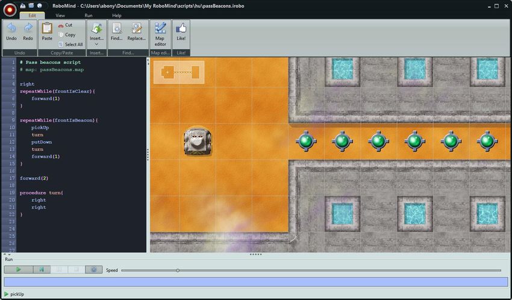The height and width of the screenshot is (300, 512).
Task: Open the Find... dialog
Action: [x=117, y=32]
